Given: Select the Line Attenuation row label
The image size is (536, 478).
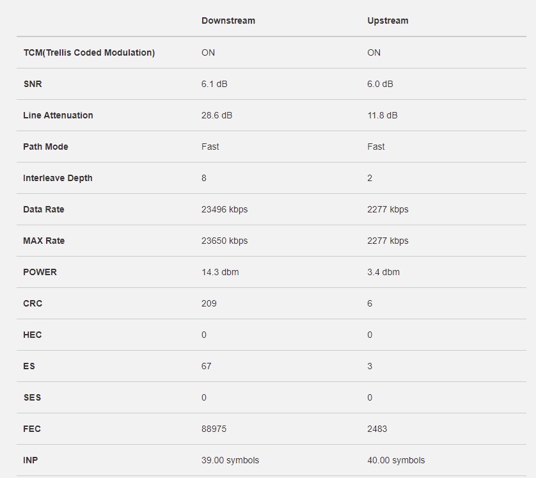Looking at the screenshot, I should pyautogui.click(x=58, y=116).
